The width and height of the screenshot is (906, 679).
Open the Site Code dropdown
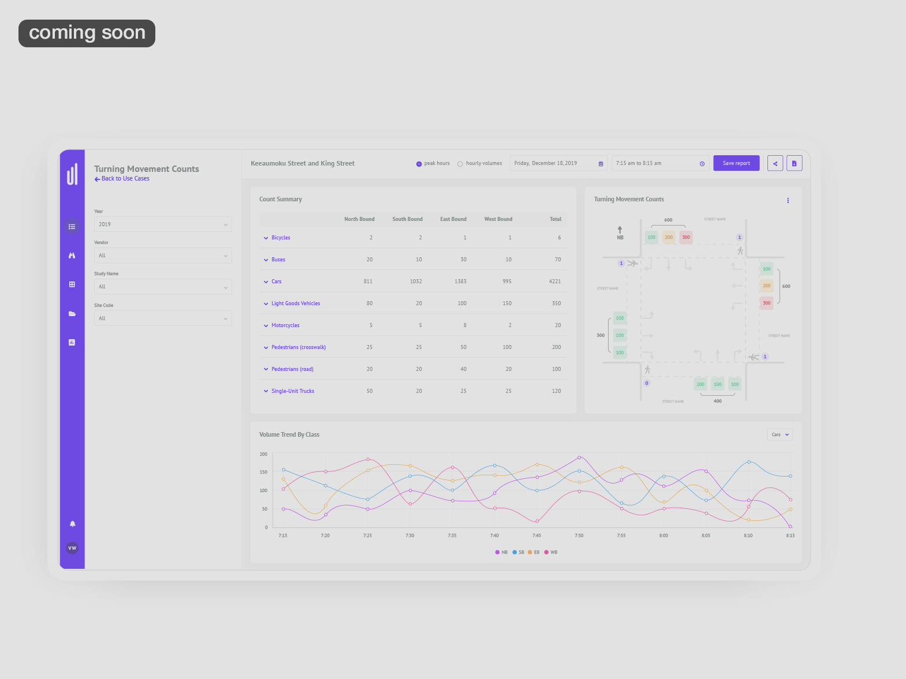pyautogui.click(x=163, y=318)
